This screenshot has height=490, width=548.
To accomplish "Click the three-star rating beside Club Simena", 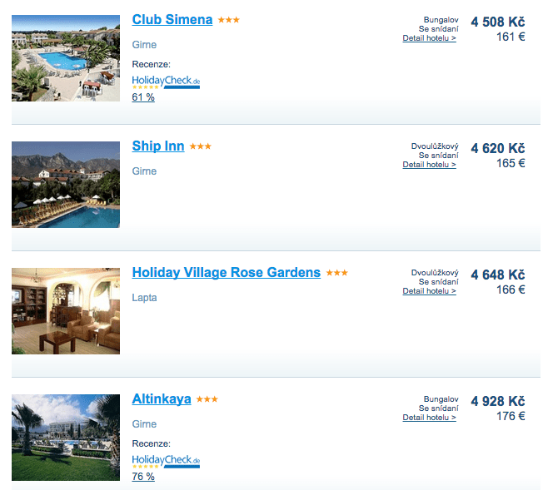I will tap(229, 20).
